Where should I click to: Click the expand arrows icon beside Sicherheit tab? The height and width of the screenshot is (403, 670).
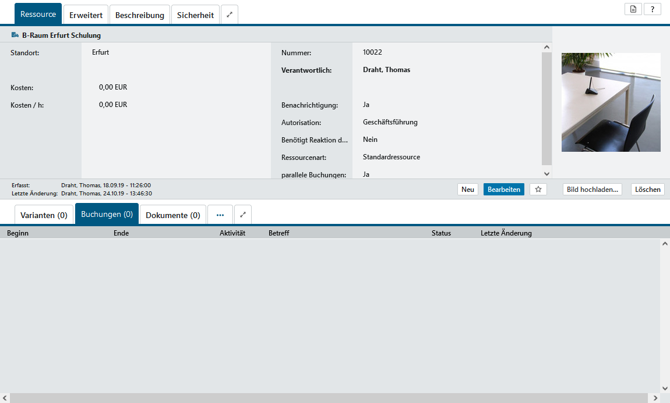coord(230,15)
